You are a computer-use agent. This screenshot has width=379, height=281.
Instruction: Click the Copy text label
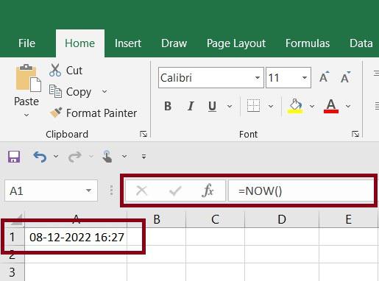pos(79,92)
